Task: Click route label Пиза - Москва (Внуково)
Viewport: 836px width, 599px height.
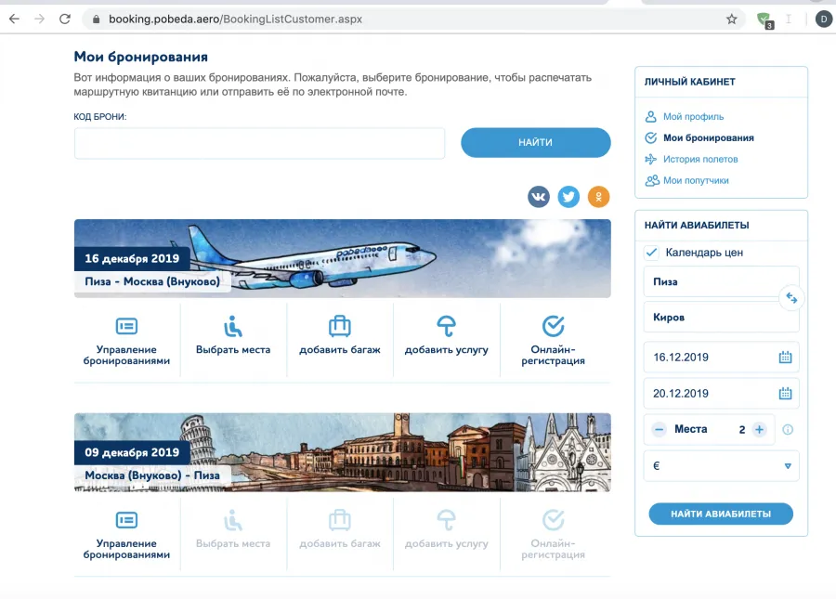Action: (x=152, y=281)
